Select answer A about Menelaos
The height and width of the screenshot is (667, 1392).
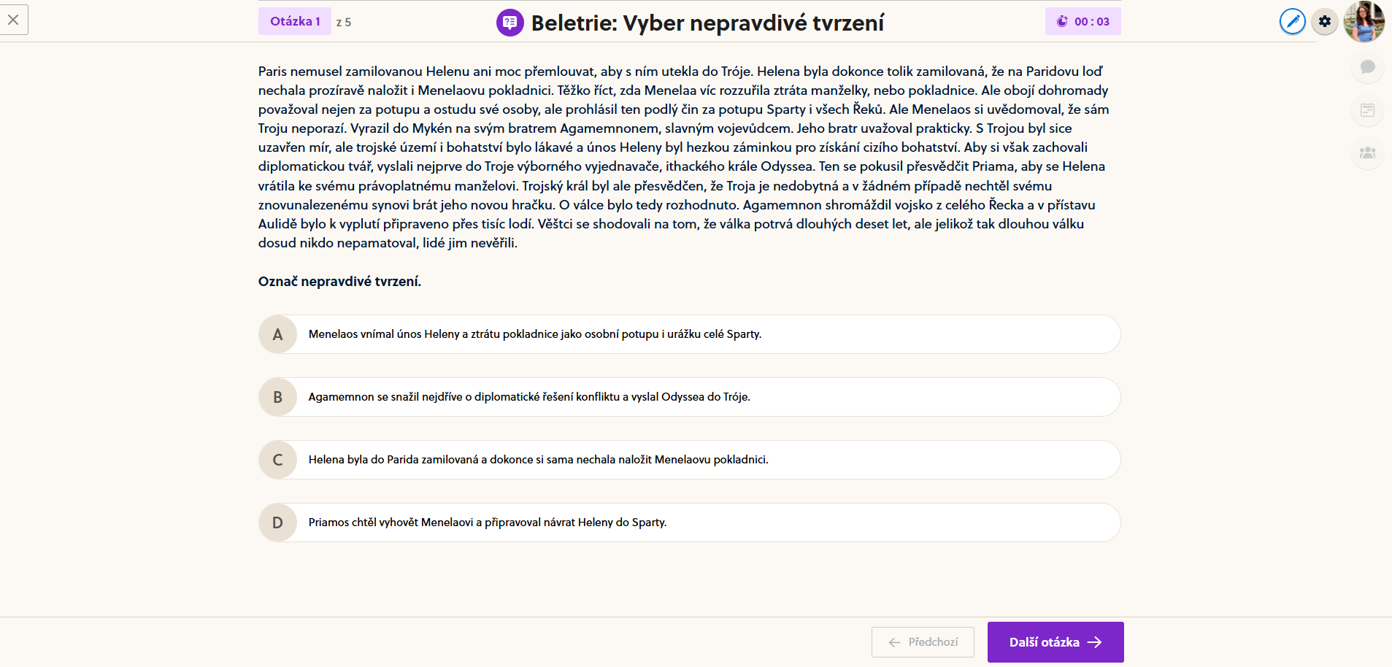point(534,334)
